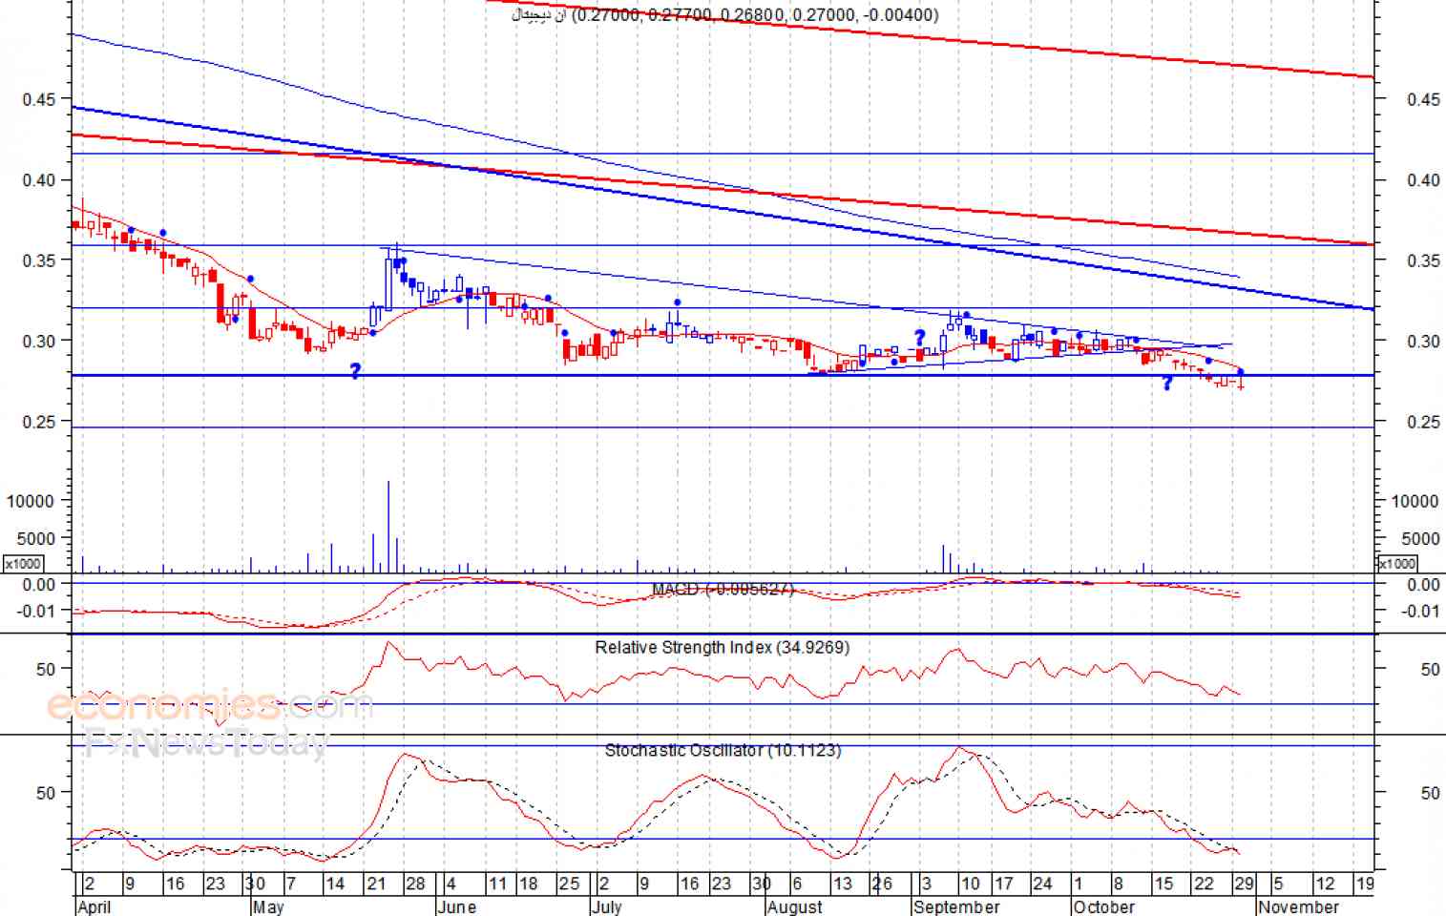This screenshot has width=1446, height=916.
Task: Click the August month label
Action: coord(795,906)
